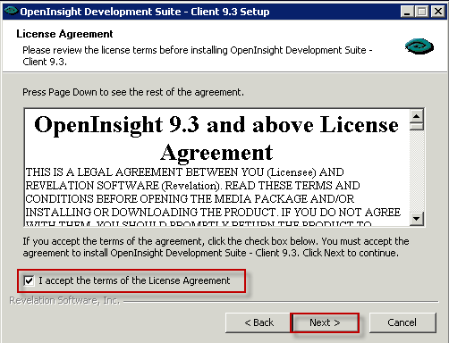
Task: Click the license scrollbar thumb
Action: click(x=417, y=126)
